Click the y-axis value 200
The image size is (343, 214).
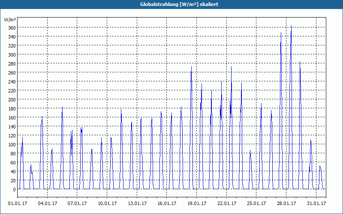12,100
